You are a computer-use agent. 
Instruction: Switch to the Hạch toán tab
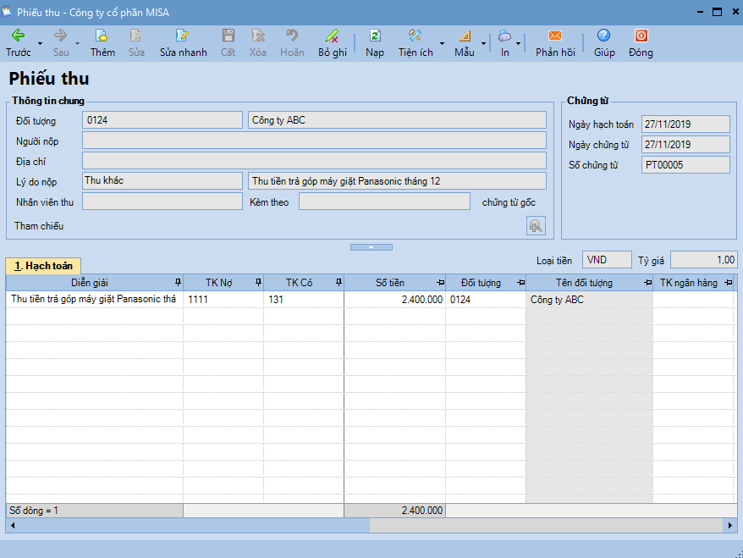tap(43, 266)
